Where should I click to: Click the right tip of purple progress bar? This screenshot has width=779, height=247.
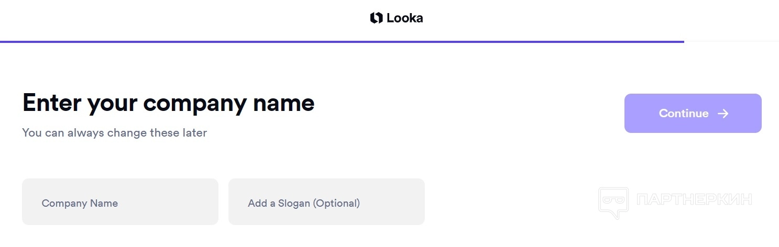click(682, 41)
